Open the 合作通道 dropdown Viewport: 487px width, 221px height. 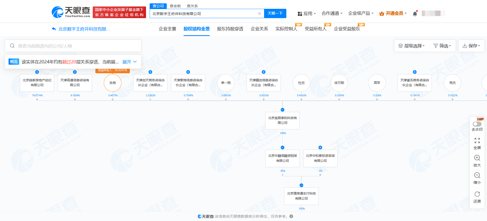tap(332, 13)
